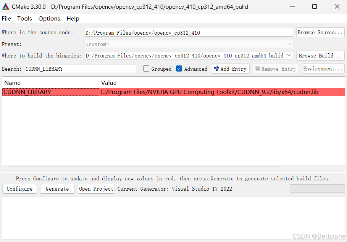Edit the cudnn.lib path value cell
Image resolution: width=347 pixels, height=242 pixels.
[222, 92]
